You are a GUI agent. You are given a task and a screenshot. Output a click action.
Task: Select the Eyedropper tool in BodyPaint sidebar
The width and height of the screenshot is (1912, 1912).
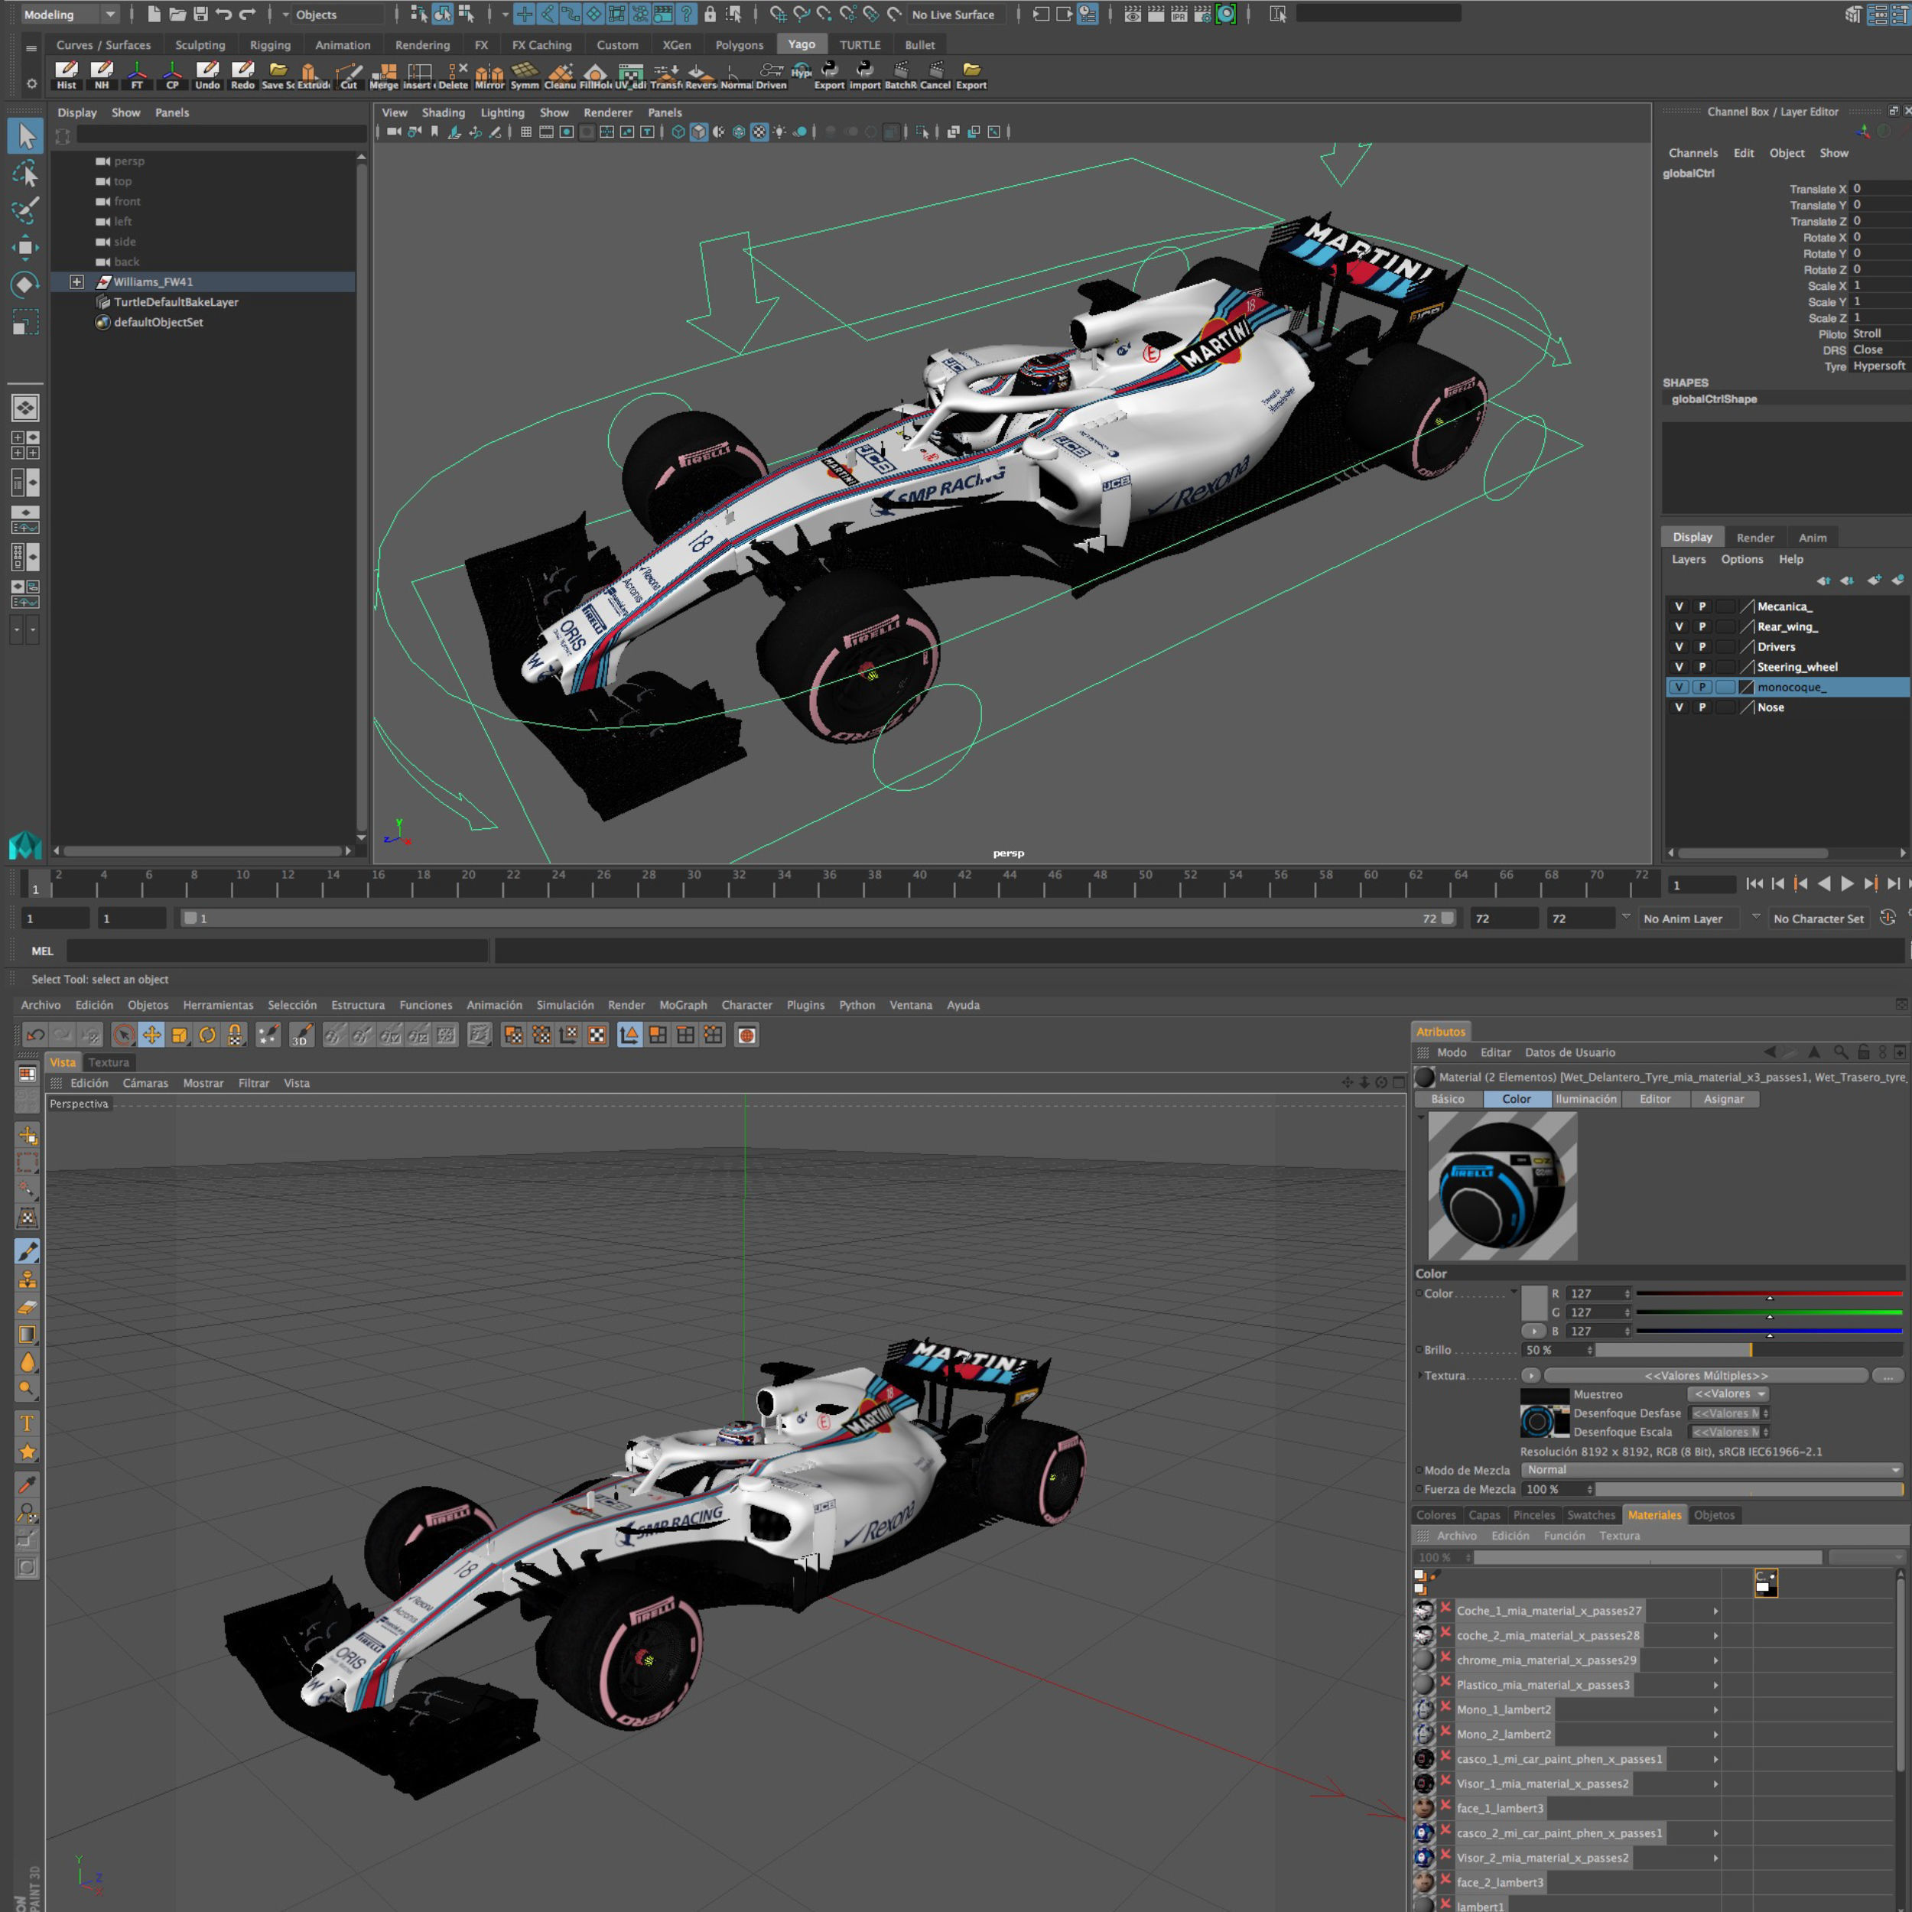[x=28, y=1484]
